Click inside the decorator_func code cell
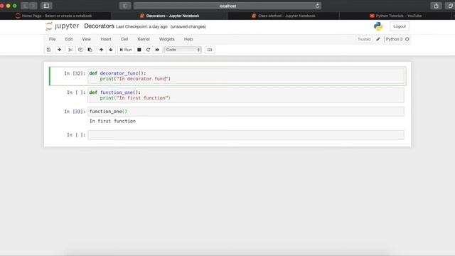 coord(246,76)
